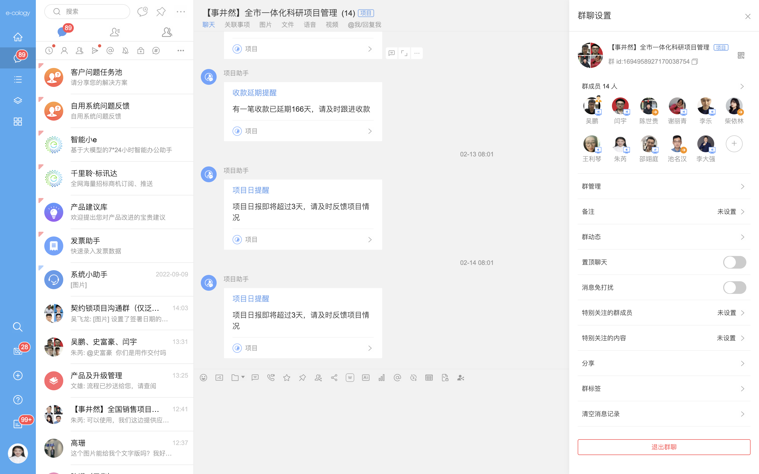759x474 pixels.
Task: Click the share icon in chat toolbar
Action: coord(334,378)
